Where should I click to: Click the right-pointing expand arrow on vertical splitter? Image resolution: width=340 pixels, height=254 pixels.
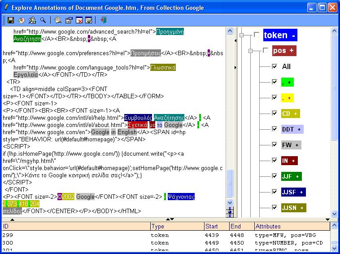tap(235, 67)
